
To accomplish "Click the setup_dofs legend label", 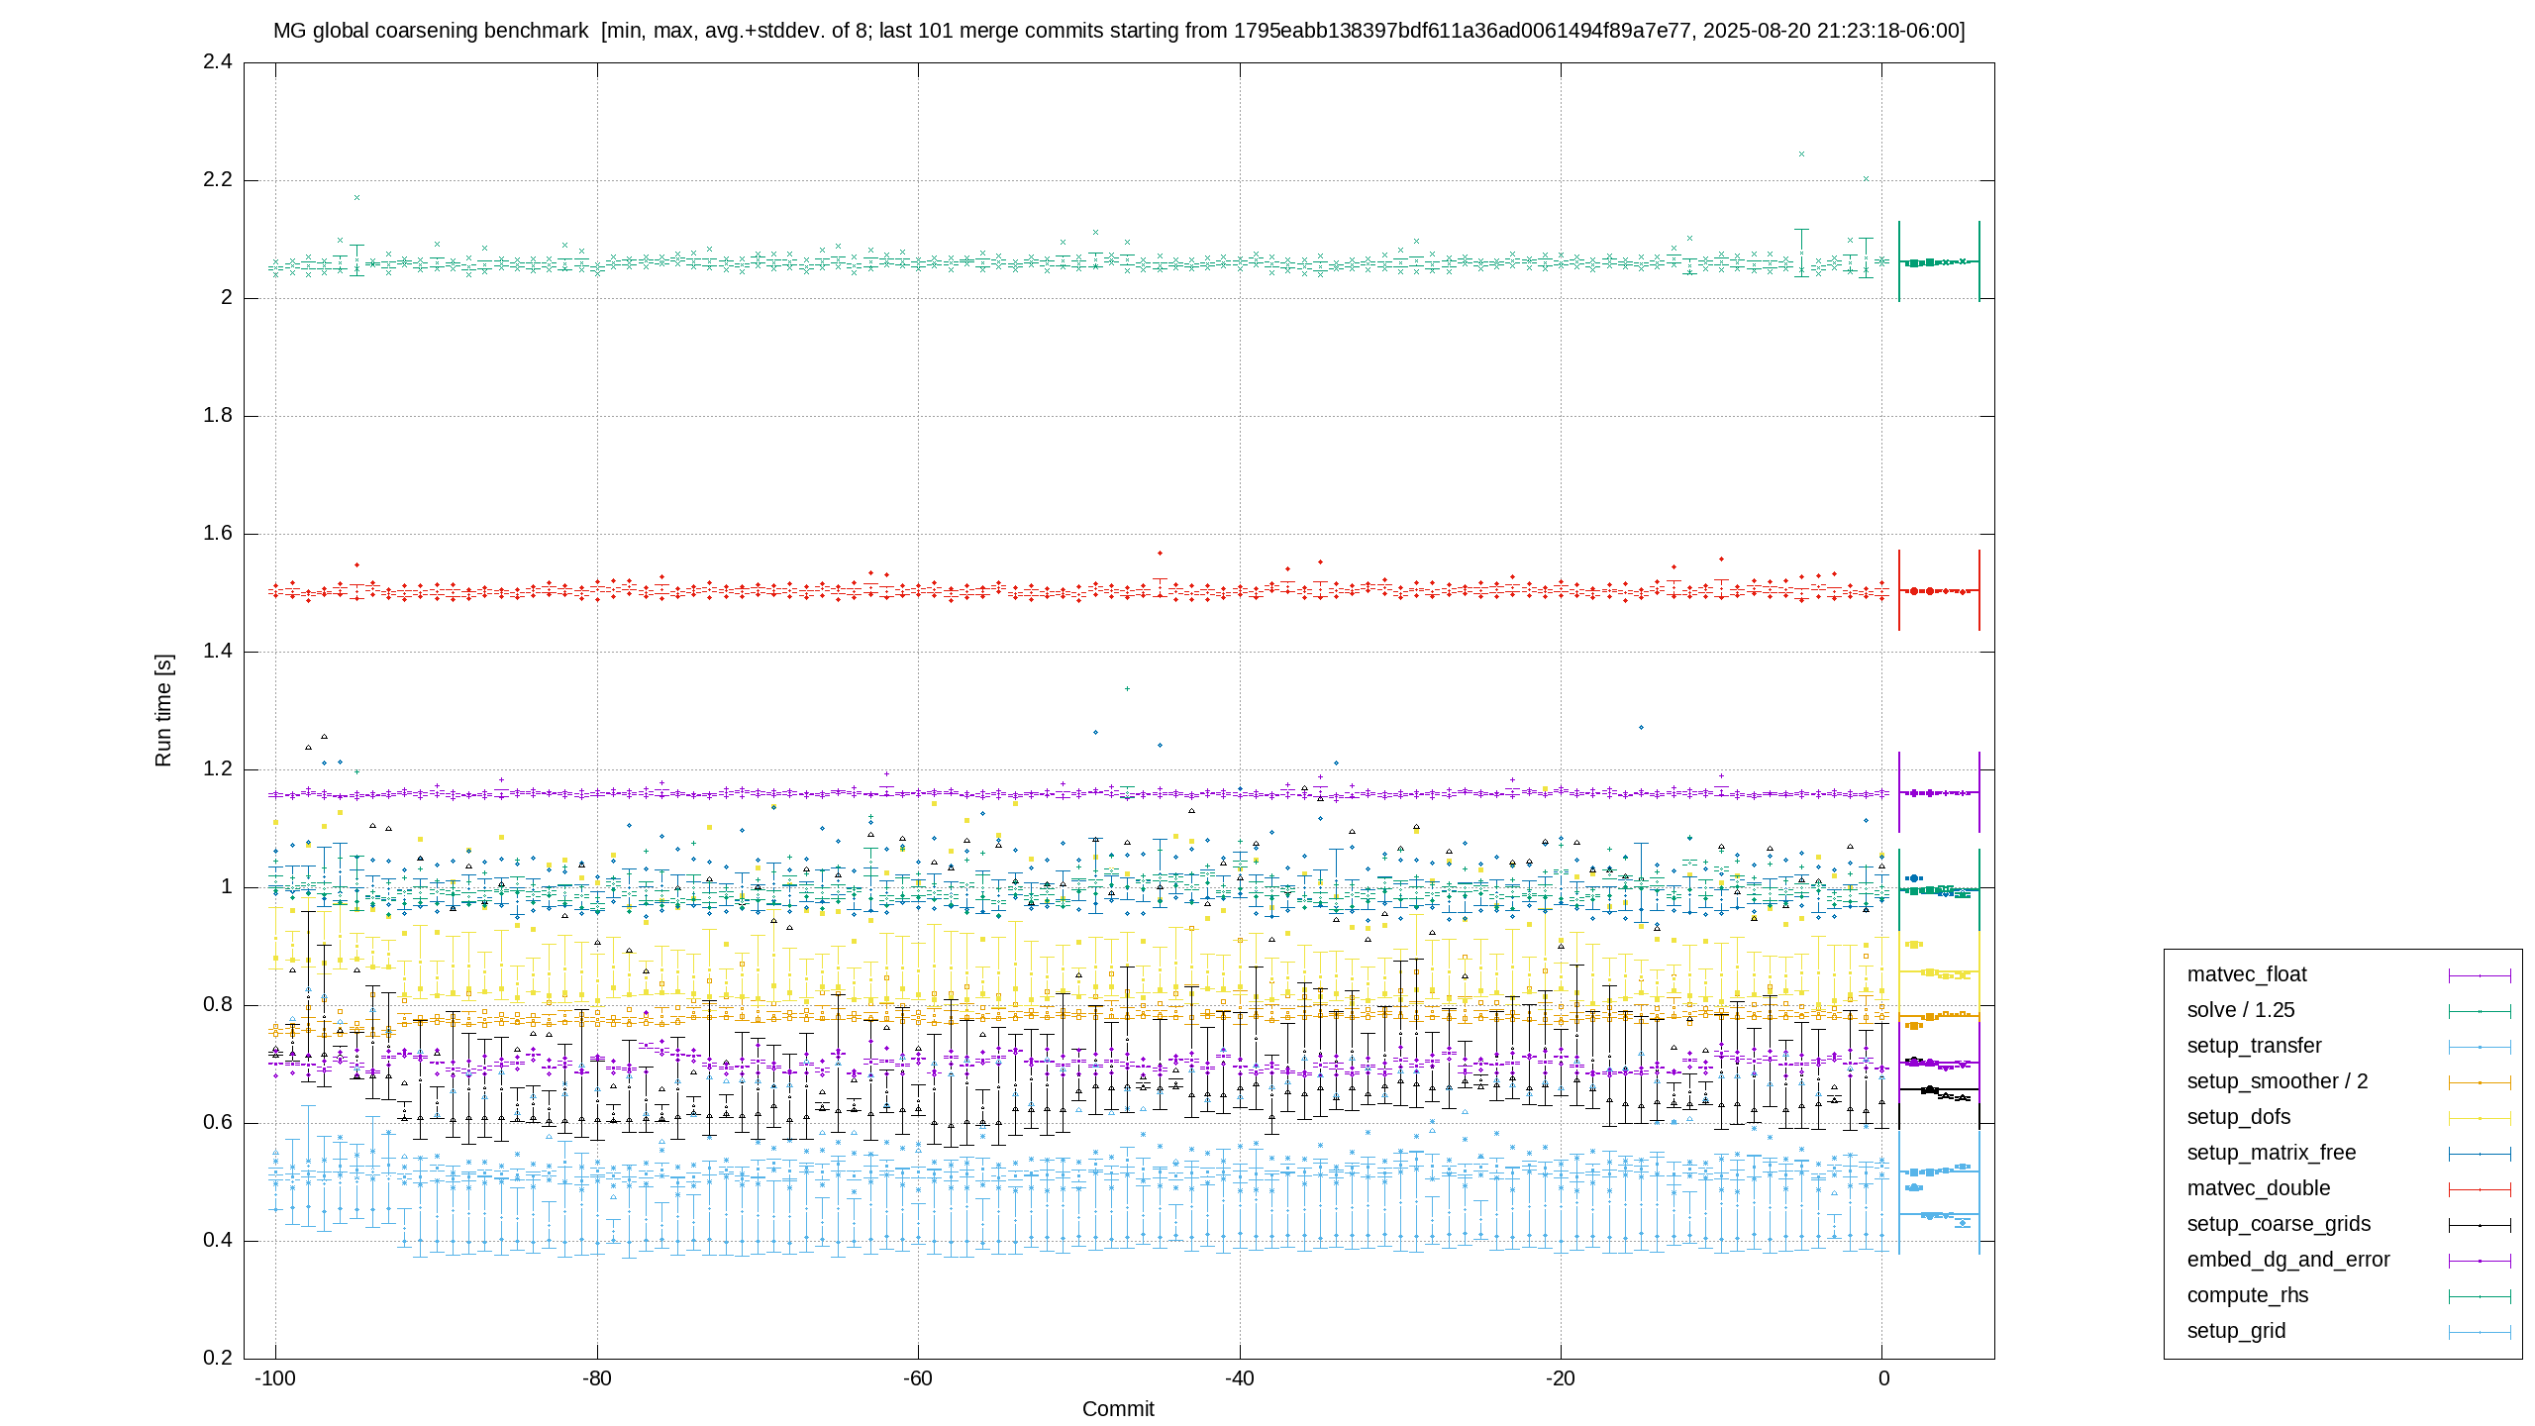I will coord(2238,1117).
